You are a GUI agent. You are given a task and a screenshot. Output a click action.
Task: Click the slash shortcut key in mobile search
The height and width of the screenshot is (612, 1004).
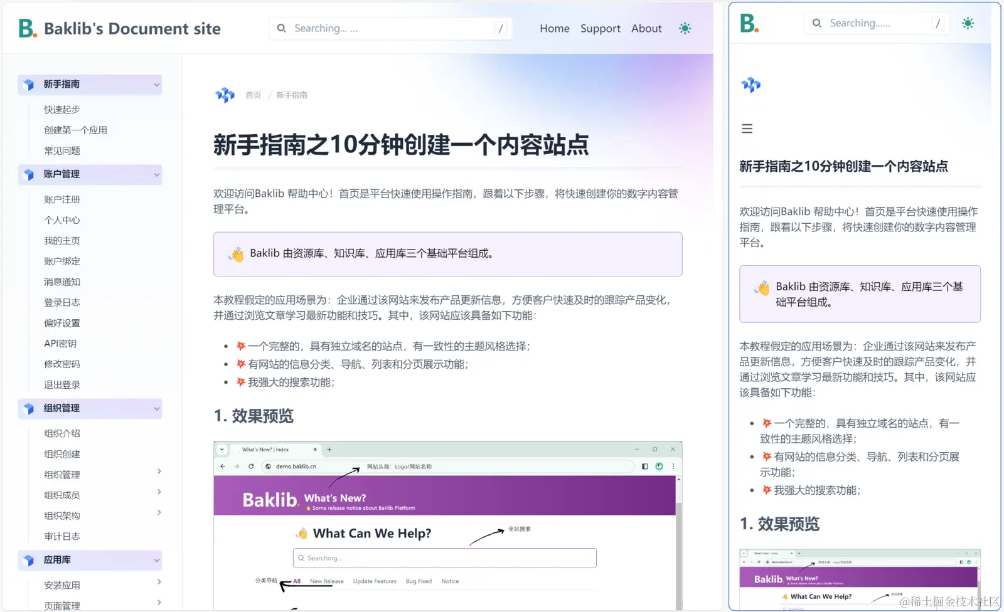tap(938, 23)
